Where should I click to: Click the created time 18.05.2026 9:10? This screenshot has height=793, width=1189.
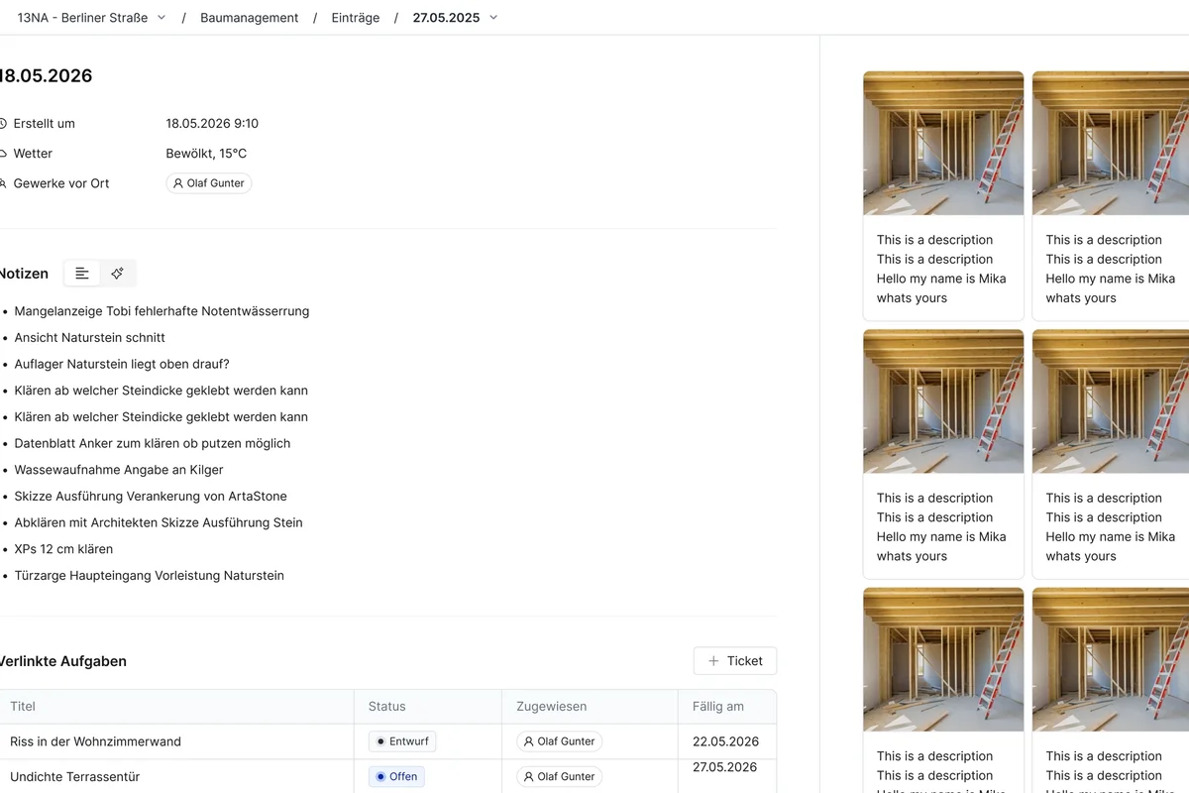212,124
